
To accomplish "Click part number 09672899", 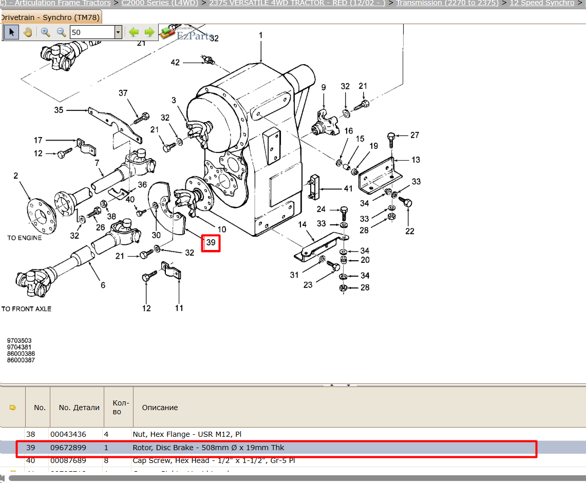I will coord(68,448).
